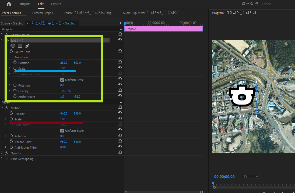Toggle the timeline view arrow in Effect Controls

(x=121, y=23)
